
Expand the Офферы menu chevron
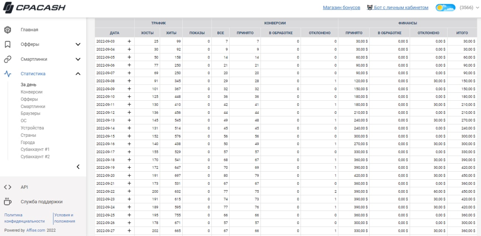(78, 44)
